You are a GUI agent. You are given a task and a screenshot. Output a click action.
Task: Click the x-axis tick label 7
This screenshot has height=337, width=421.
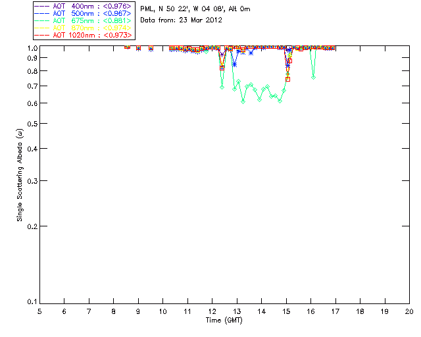coord(89,311)
